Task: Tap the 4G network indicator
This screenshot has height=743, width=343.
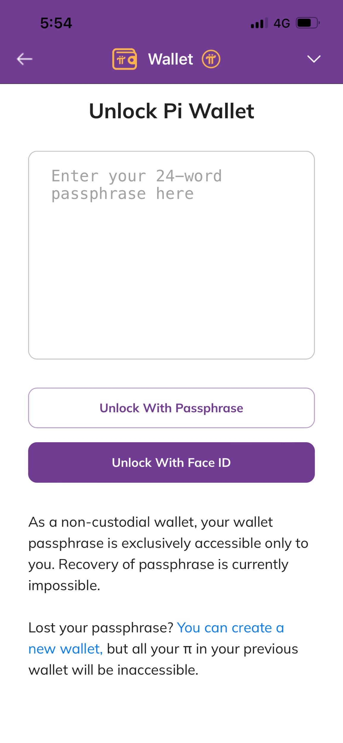Action: (282, 23)
